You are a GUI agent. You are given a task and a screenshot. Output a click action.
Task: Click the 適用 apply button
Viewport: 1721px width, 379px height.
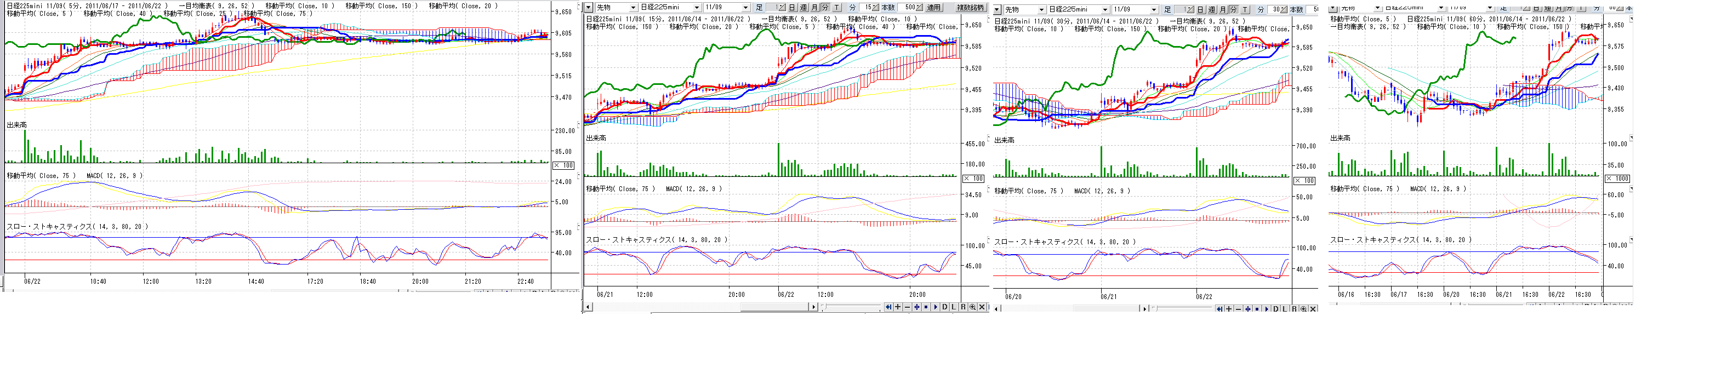coord(933,7)
